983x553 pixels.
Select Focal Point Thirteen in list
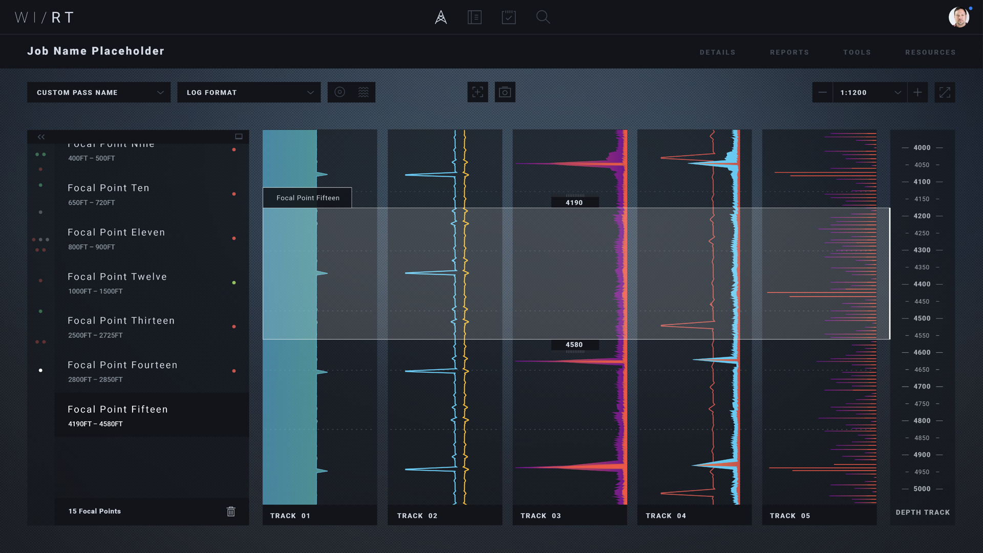(x=152, y=327)
